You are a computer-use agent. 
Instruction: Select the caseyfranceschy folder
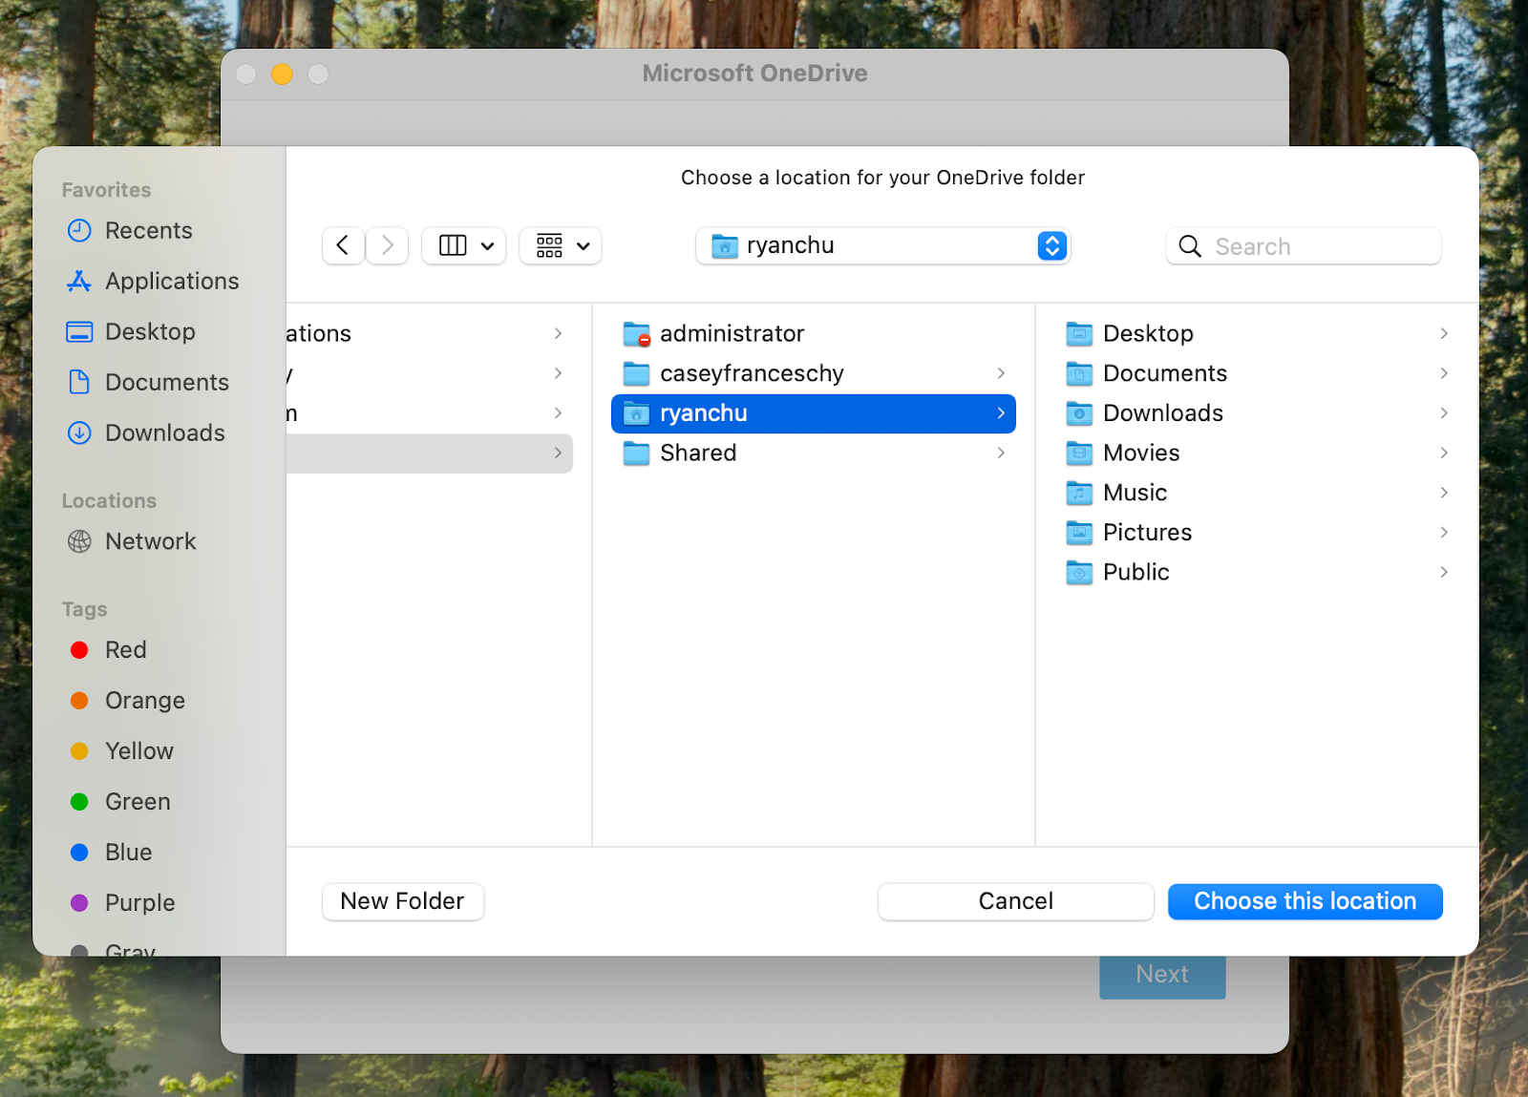tap(814, 373)
